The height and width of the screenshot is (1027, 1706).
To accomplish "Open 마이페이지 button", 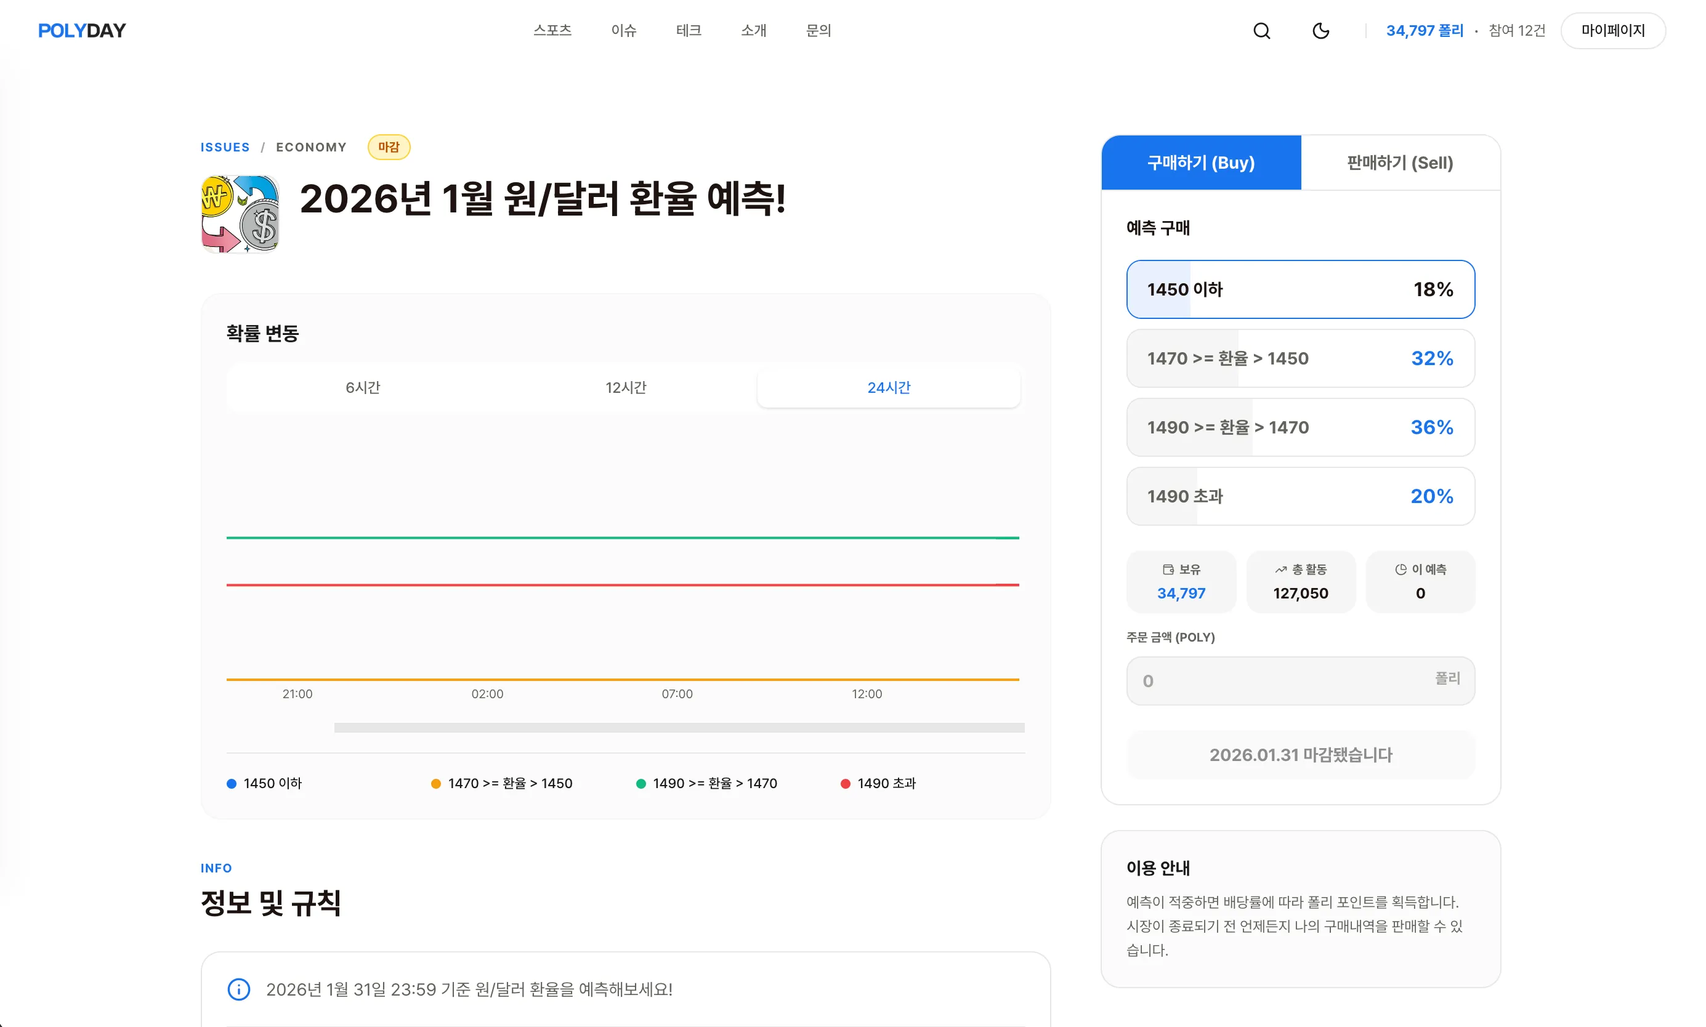I will click(1612, 30).
